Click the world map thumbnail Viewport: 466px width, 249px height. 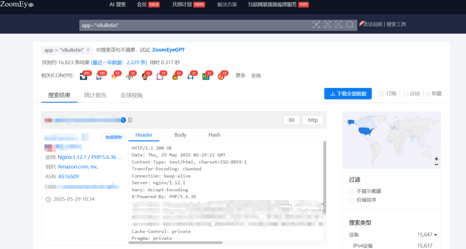[391, 140]
